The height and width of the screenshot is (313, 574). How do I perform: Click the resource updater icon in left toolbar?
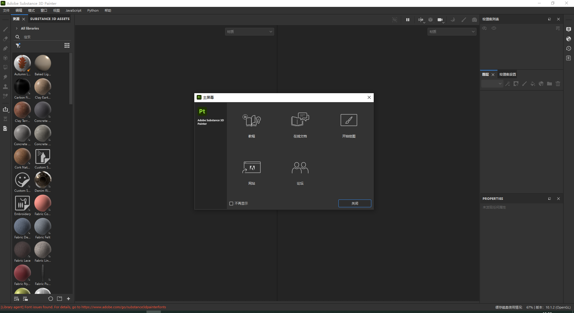5,128
